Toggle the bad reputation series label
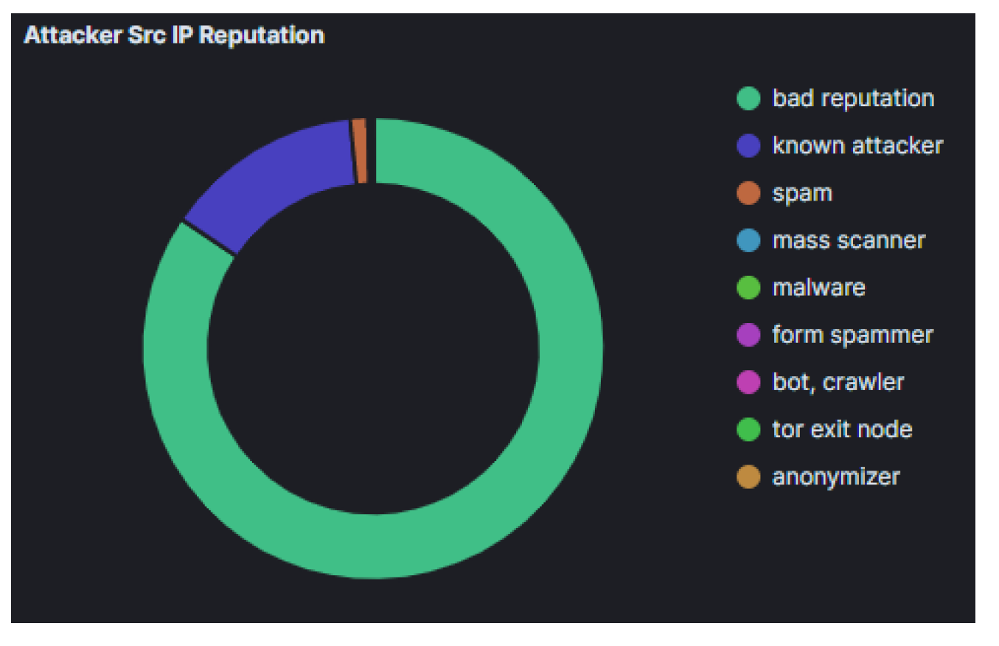The height and width of the screenshot is (646, 999). (x=853, y=98)
